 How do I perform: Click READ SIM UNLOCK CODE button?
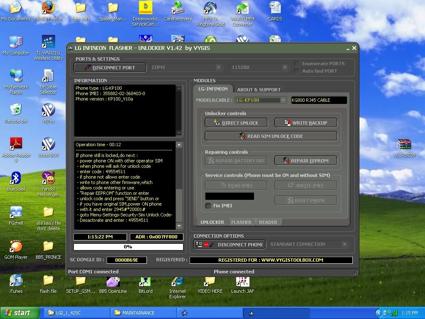[x=271, y=136]
